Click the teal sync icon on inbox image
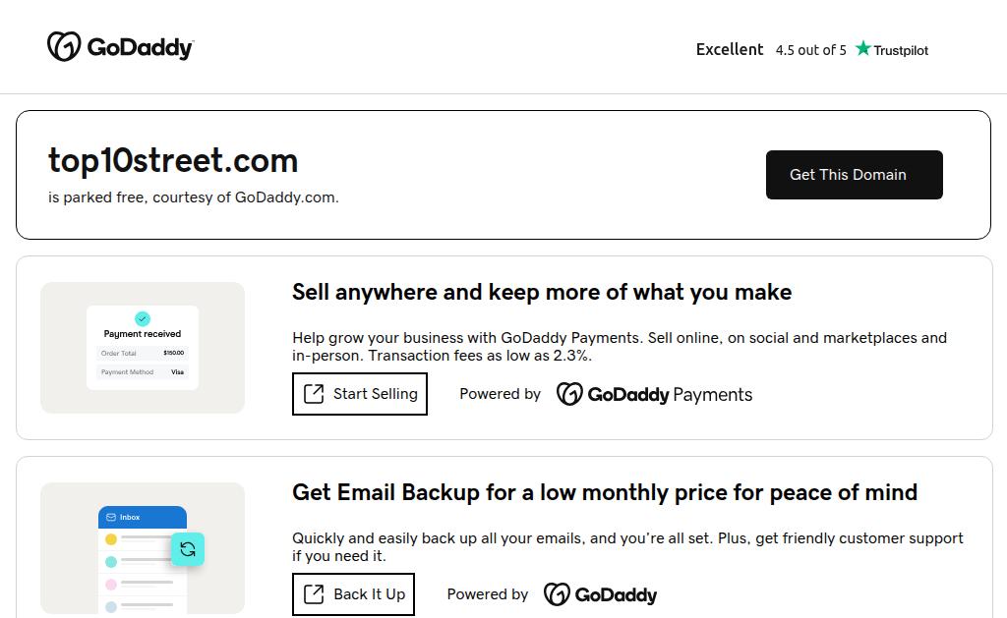 pos(187,549)
